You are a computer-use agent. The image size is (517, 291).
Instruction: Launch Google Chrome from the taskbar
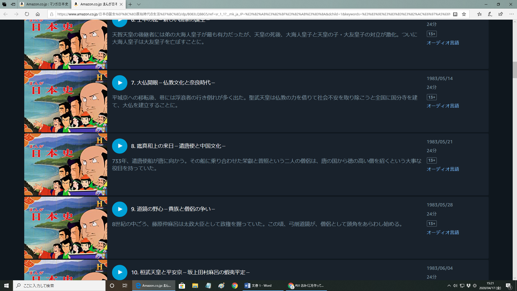tap(235, 286)
